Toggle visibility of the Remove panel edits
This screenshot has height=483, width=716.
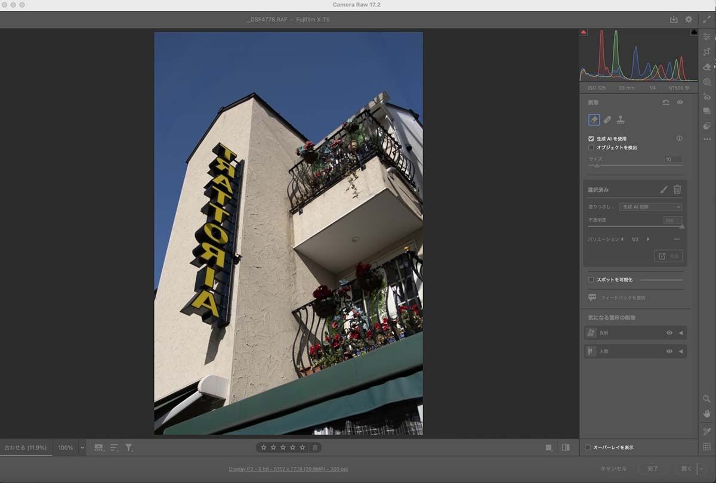point(680,103)
